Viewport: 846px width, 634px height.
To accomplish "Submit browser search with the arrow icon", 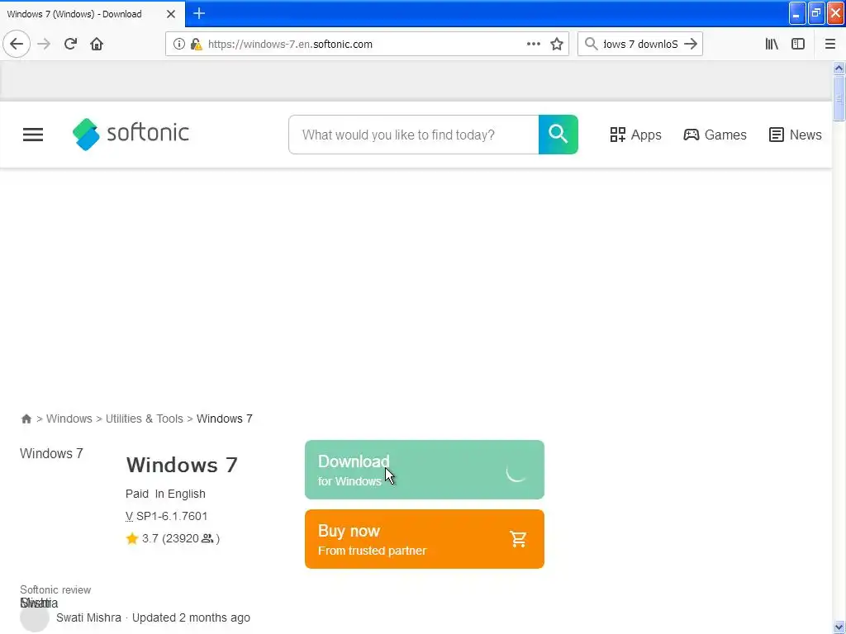I will [x=691, y=44].
